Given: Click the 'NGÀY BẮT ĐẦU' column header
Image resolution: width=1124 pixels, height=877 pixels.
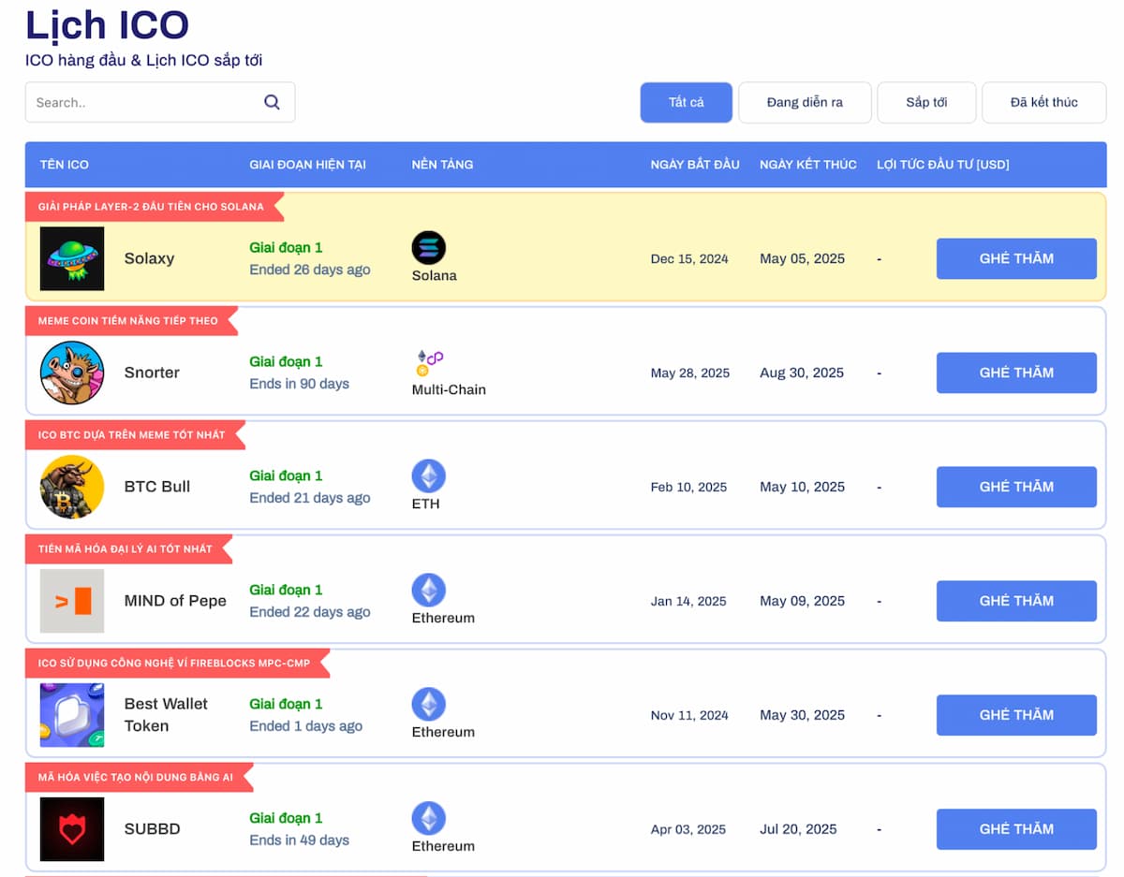Looking at the screenshot, I should (x=695, y=165).
